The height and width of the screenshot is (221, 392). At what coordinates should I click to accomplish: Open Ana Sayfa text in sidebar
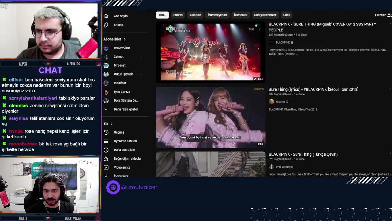coord(121,16)
